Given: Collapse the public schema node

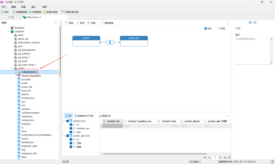Looking at the screenshot, I should coord(12,68).
